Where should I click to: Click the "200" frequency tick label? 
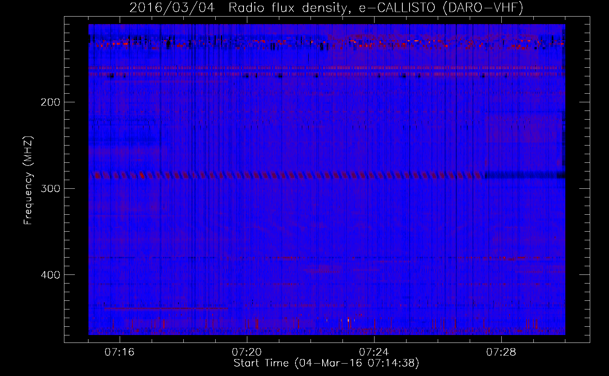[50, 102]
